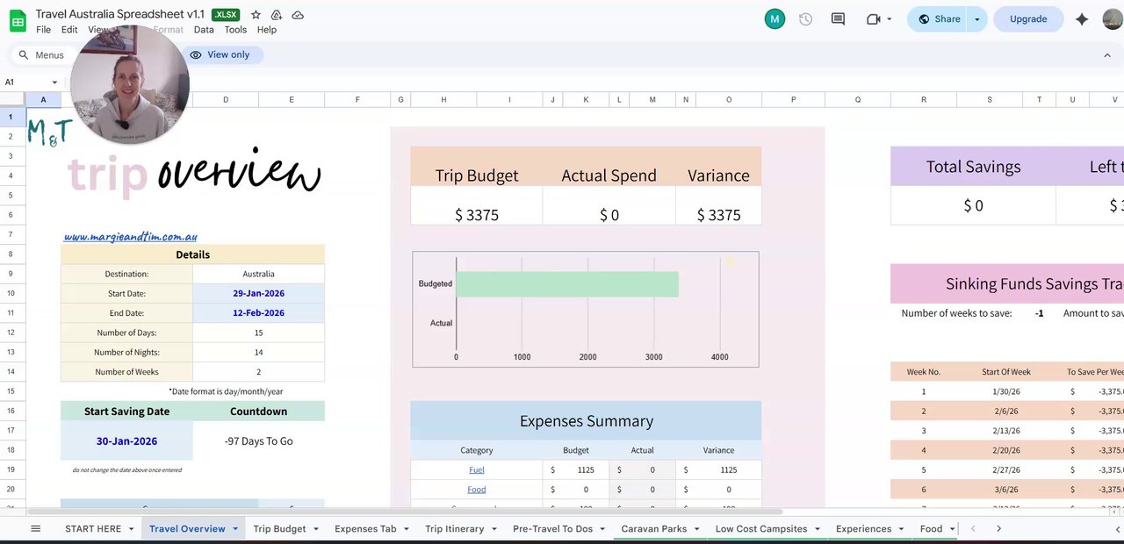Click the Menus search magnifier

click(x=24, y=54)
